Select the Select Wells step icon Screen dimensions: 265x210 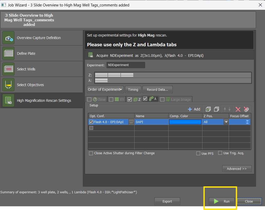(x=8, y=69)
